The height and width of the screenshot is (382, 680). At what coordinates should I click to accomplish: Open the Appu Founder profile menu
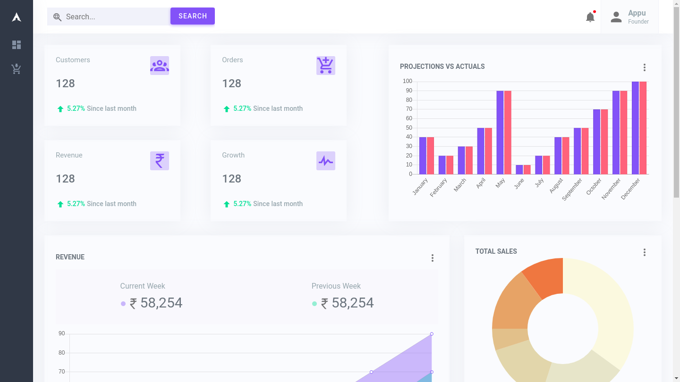coord(629,17)
